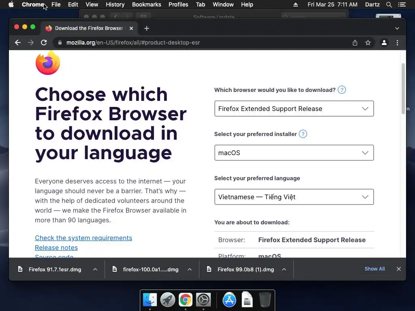This screenshot has width=415, height=311.
Task: Open the Help menu
Action: click(x=247, y=4)
